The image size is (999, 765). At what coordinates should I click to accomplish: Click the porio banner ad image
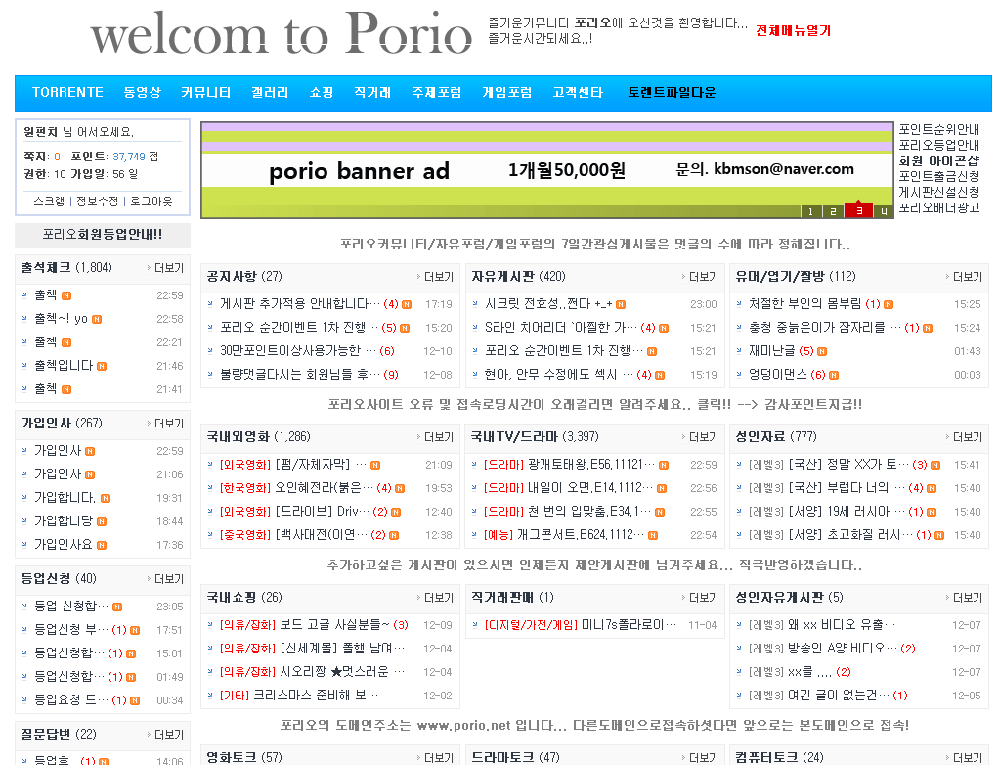(x=546, y=170)
